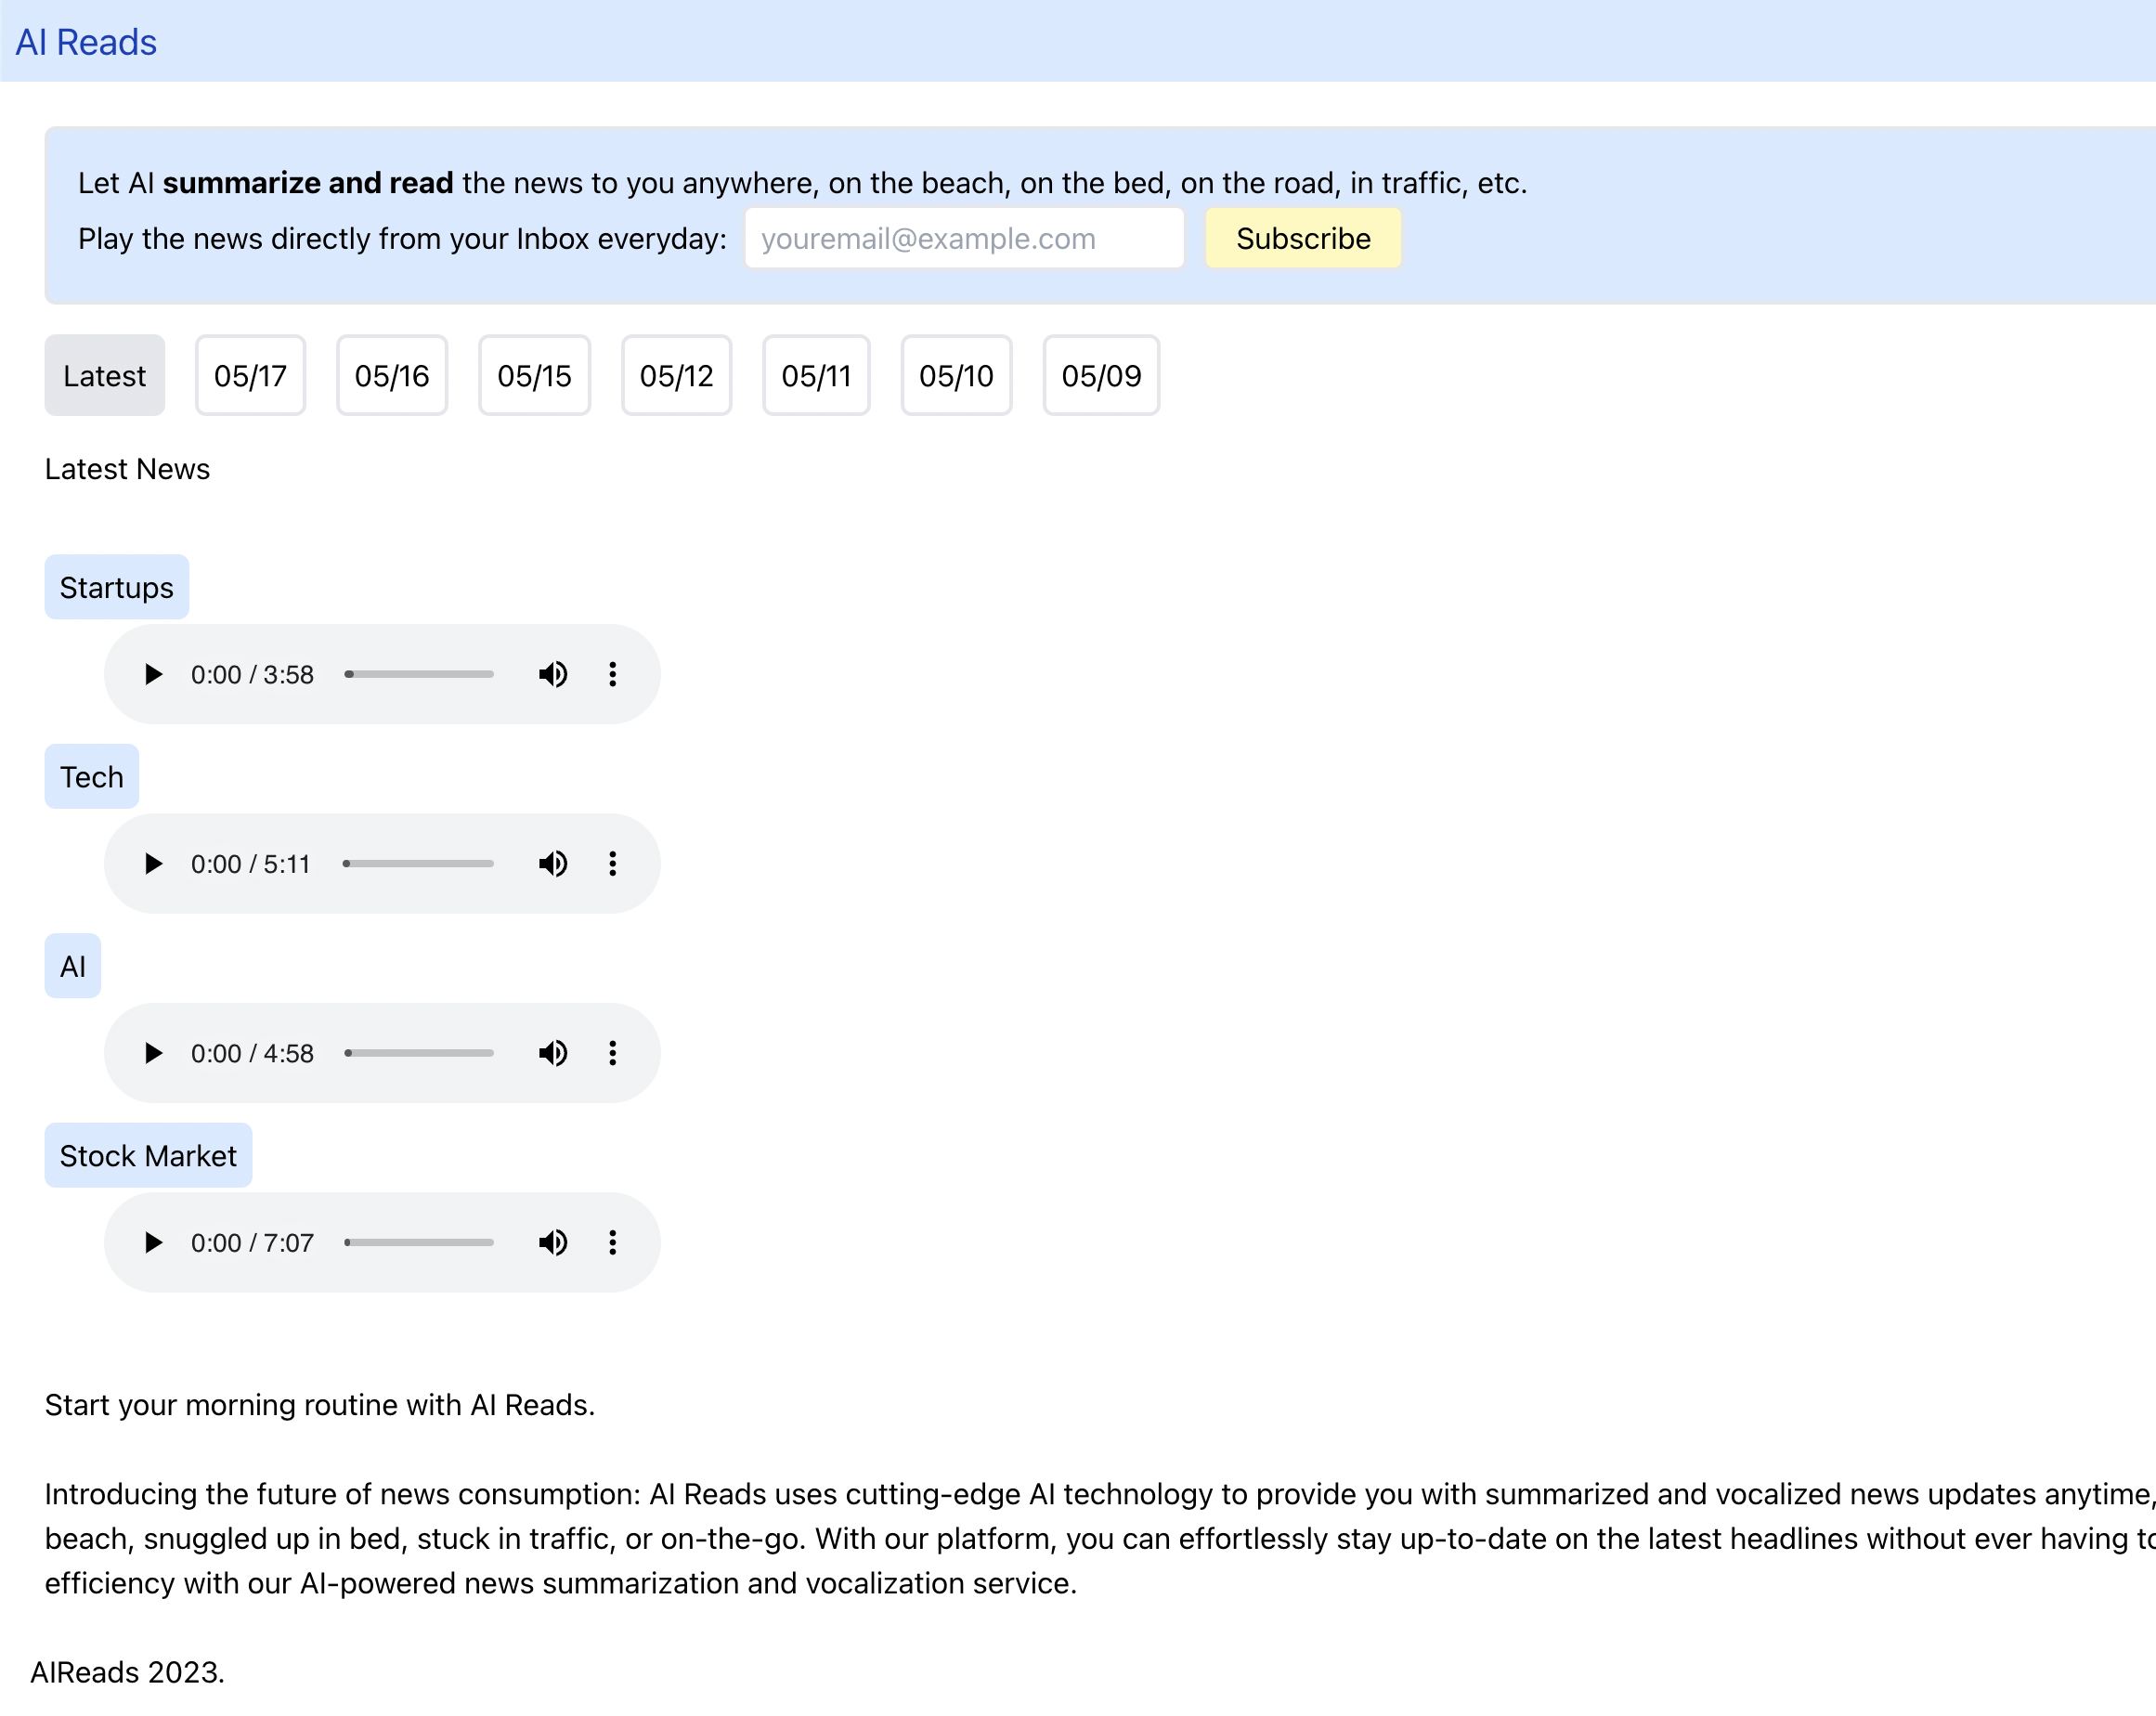Mute the Stock Market audio player
Viewport: 2156px width, 1716px height.
pyautogui.click(x=553, y=1243)
